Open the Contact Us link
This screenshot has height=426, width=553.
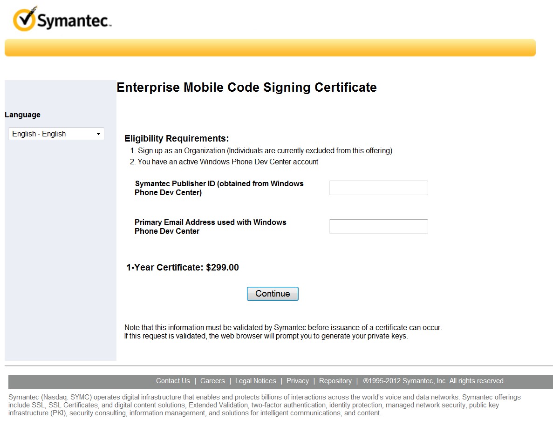coord(173,381)
